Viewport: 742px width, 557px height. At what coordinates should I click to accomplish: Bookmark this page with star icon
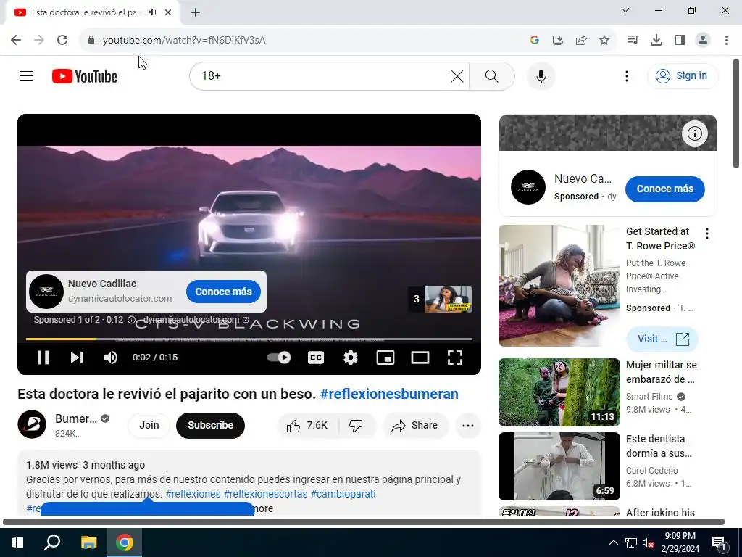[604, 40]
